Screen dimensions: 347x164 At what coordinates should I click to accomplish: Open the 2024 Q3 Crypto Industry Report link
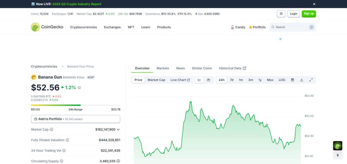77,4
